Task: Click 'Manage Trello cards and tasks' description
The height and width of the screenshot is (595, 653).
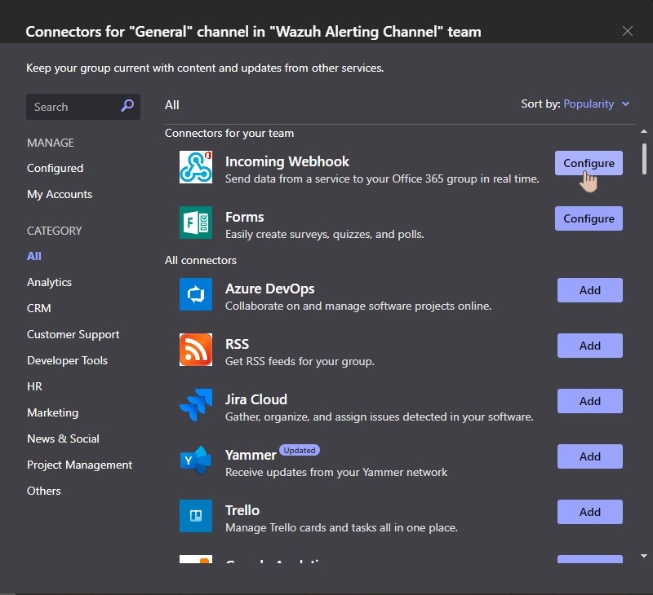Action: [x=341, y=527]
